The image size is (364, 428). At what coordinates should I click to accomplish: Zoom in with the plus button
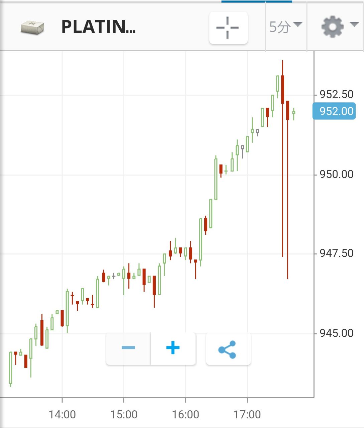(173, 348)
